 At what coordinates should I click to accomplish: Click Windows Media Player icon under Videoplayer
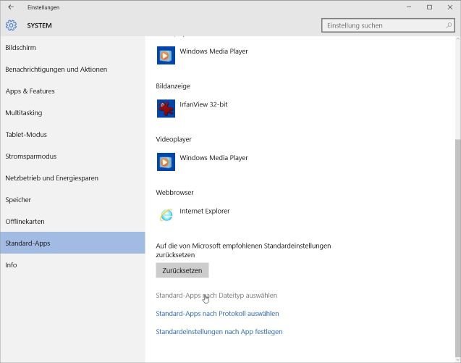pyautogui.click(x=166, y=162)
